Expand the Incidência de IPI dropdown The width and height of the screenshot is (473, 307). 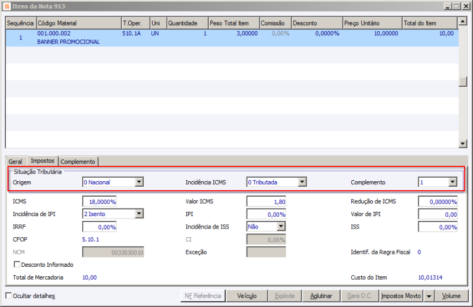pos(139,214)
